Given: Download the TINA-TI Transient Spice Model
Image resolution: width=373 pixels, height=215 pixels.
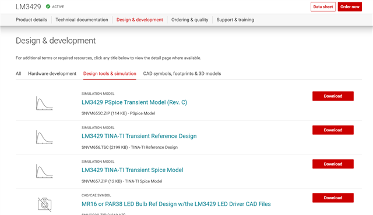Looking at the screenshot, I should point(333,164).
